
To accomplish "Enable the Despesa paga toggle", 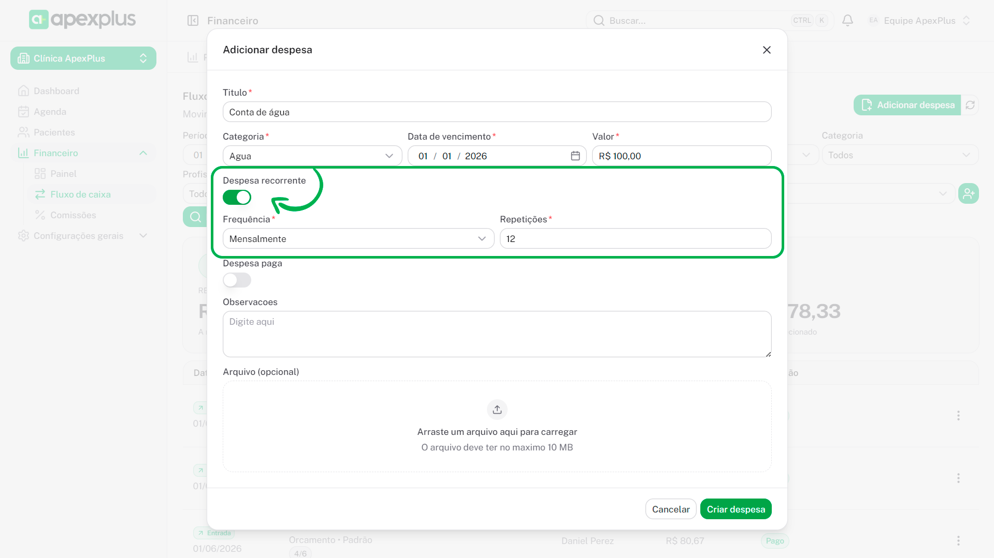I will [x=237, y=280].
